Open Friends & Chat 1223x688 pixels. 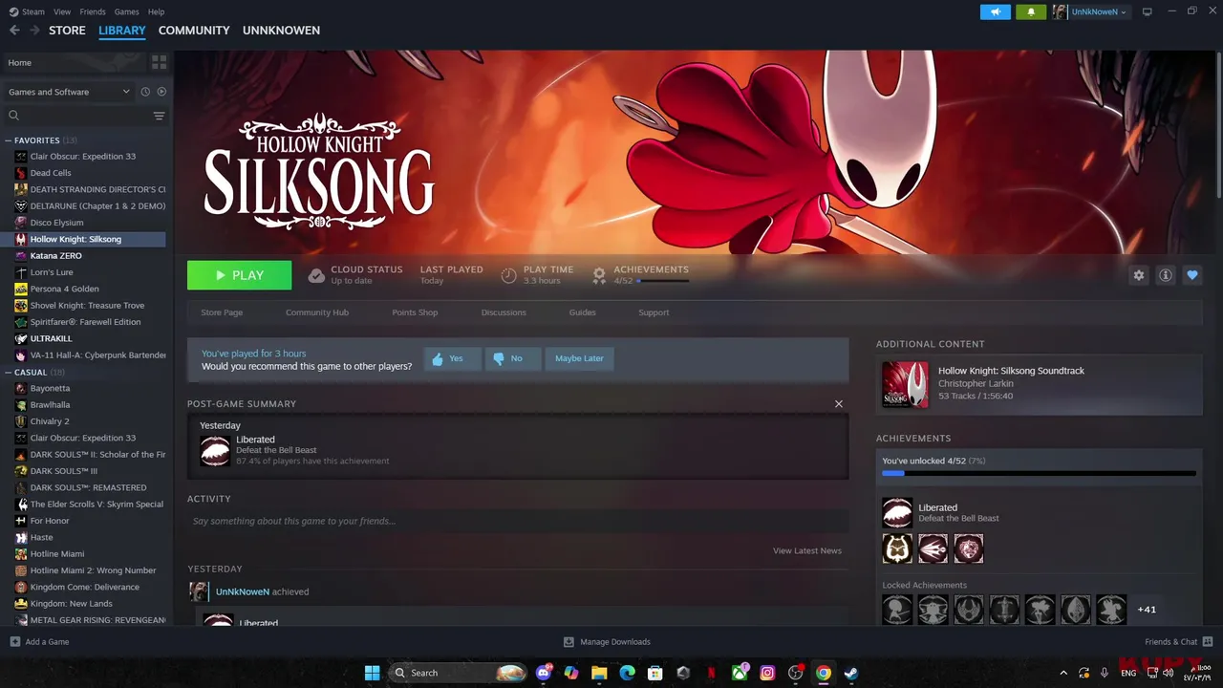1178,642
